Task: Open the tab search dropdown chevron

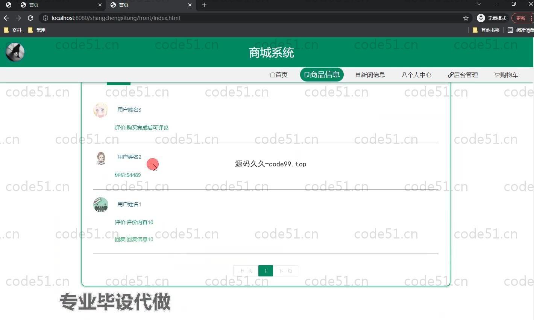Action: pos(479,4)
